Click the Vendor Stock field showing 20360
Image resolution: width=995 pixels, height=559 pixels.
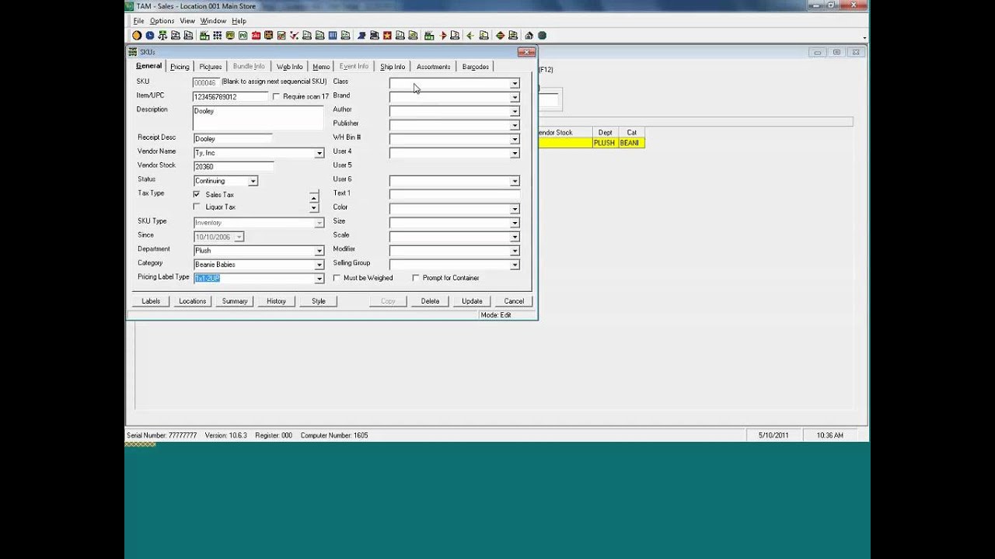(x=233, y=167)
